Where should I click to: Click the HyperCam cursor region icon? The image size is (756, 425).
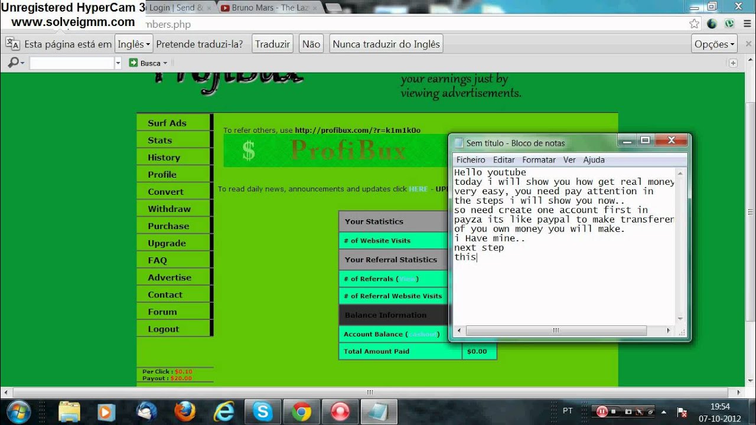[639, 411]
